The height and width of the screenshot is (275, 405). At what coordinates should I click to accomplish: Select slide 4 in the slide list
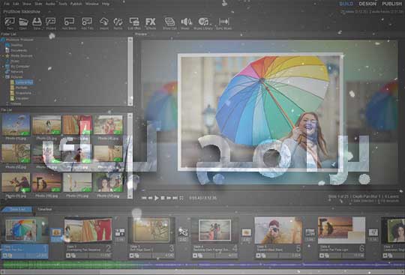[214, 238]
